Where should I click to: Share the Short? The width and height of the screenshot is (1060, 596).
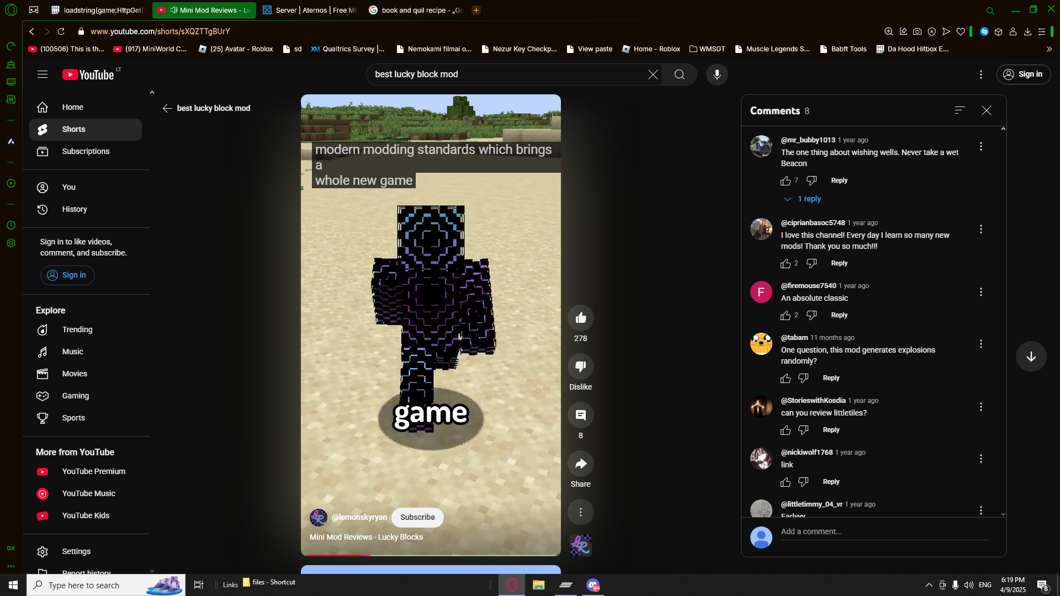(x=581, y=464)
